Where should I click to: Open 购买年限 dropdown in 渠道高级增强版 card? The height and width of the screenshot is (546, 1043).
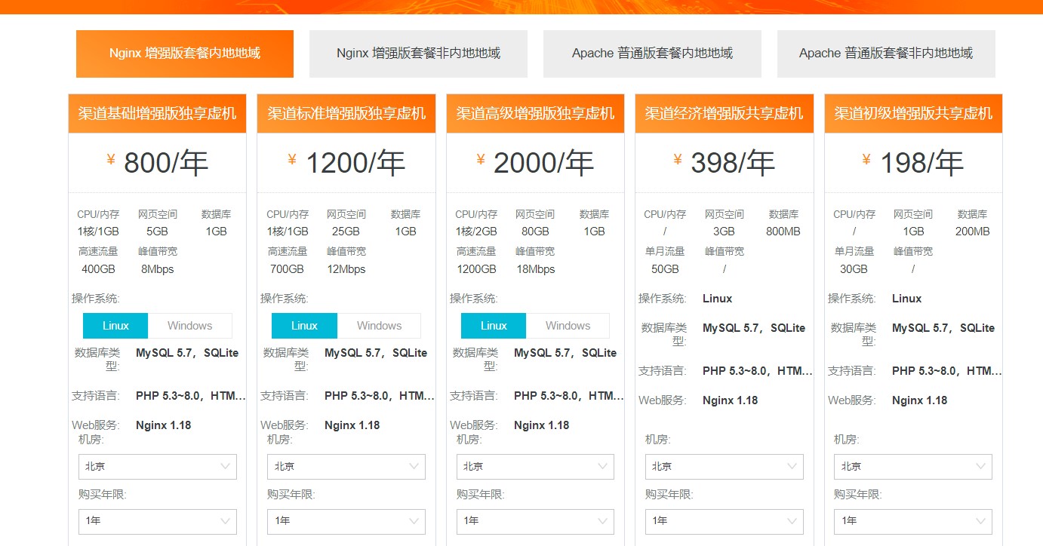point(535,521)
